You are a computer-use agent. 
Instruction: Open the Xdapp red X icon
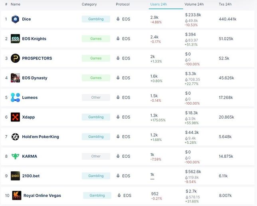coord(15,117)
